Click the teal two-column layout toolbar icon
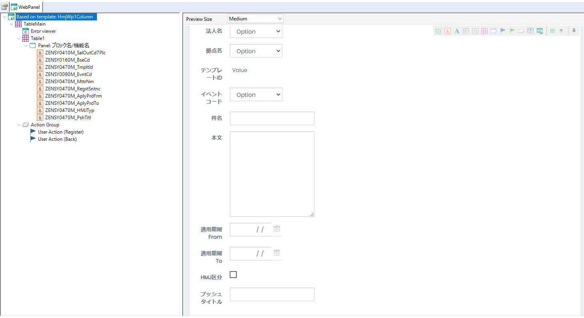 (x=530, y=31)
